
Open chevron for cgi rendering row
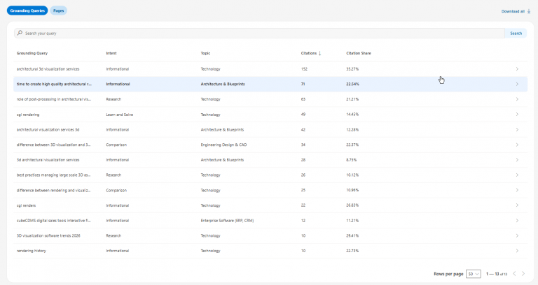[x=517, y=115]
